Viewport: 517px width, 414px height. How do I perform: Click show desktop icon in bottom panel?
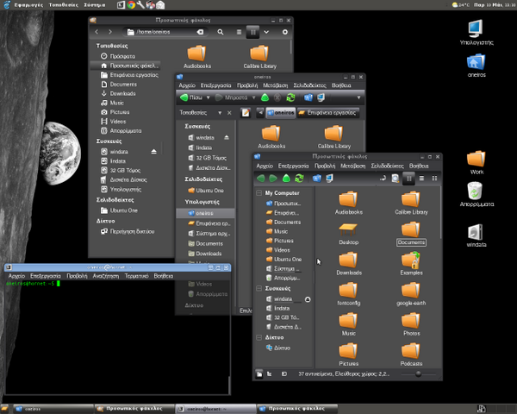click(x=4, y=409)
